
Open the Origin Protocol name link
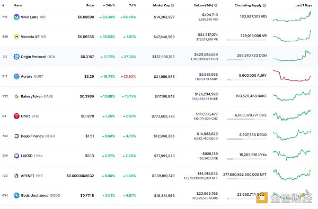[x=33, y=57]
